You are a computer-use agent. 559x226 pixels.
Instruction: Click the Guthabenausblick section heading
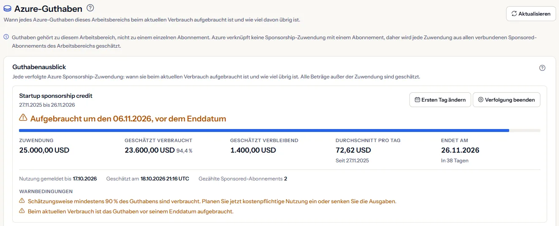pos(39,67)
